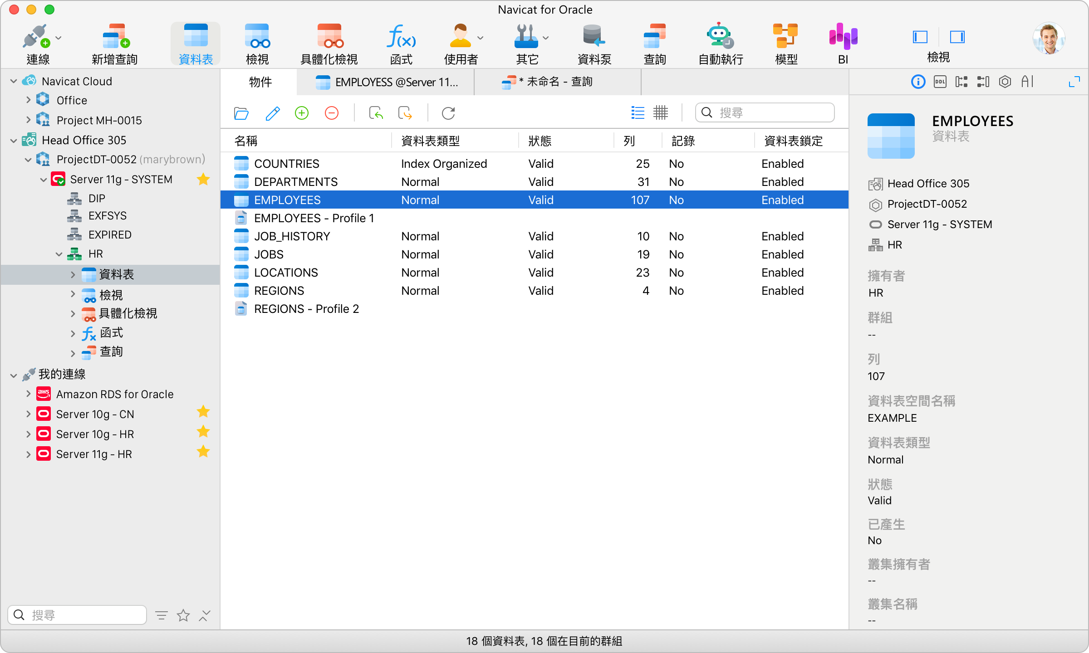Open the DDL panel icon
Image resolution: width=1089 pixels, height=653 pixels.
pyautogui.click(x=940, y=82)
